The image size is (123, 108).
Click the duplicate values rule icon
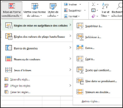[80, 91]
